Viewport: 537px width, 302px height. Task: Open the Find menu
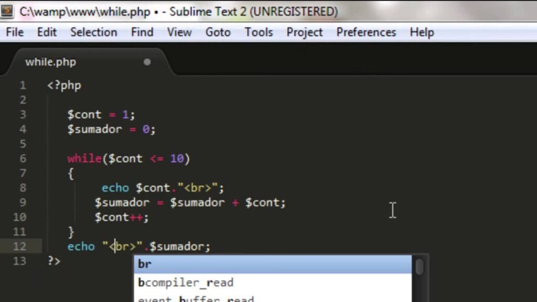[x=142, y=33]
